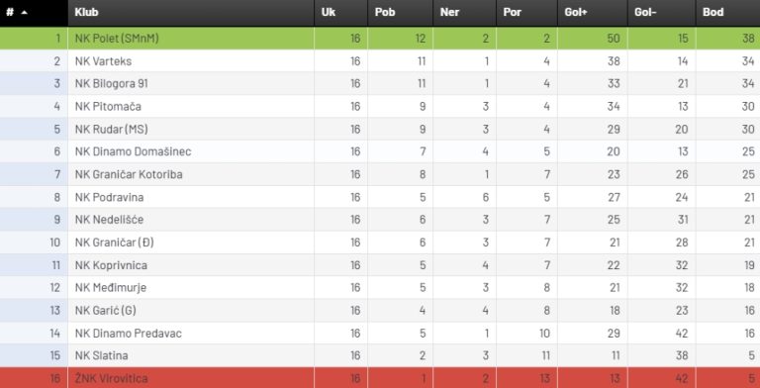Image resolution: width=760 pixels, height=388 pixels.
Task: Open NK Varteks club entry
Action: [103, 61]
